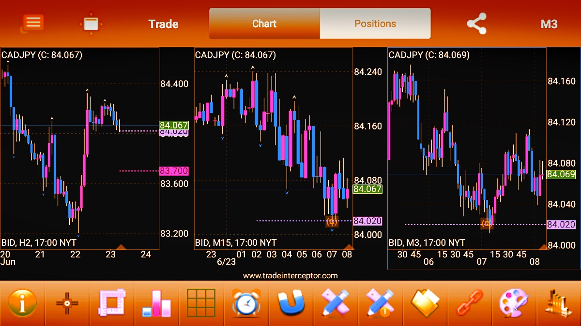Open the alarm clock alerts icon
Image resolution: width=581 pixels, height=326 pixels.
246,303
